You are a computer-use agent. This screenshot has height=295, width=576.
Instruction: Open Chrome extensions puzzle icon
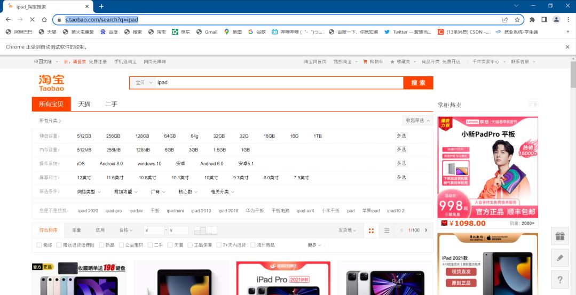tap(532, 19)
